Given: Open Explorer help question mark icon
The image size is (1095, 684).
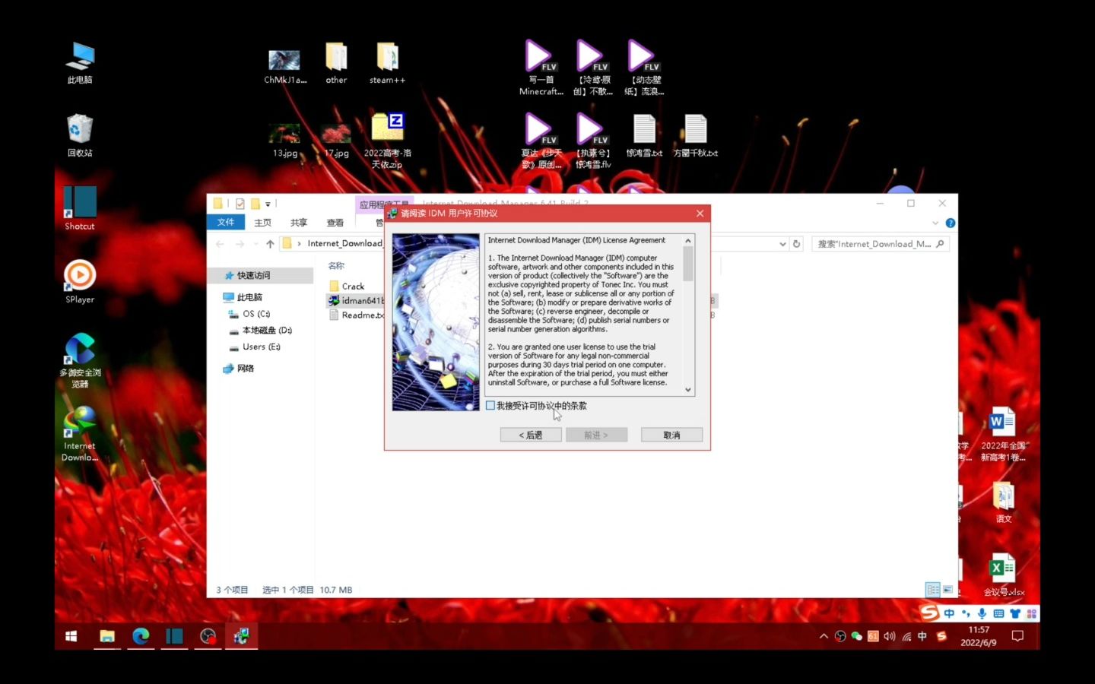Looking at the screenshot, I should [951, 223].
